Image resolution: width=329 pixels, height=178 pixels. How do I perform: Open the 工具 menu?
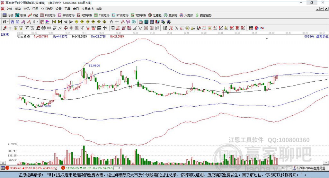pyautogui.click(x=67, y=9)
